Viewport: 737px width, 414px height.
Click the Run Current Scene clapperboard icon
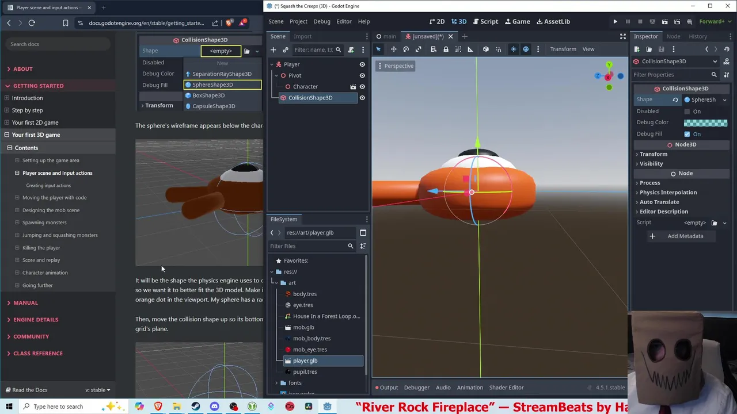pos(664,22)
